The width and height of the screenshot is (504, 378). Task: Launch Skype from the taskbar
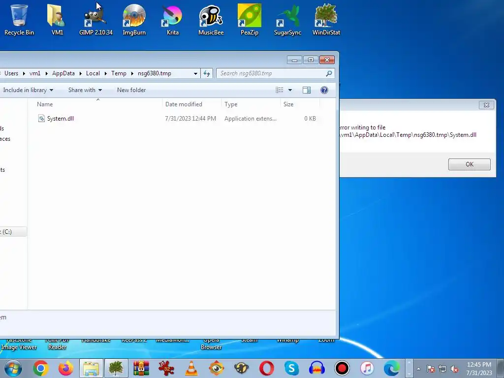(x=291, y=368)
